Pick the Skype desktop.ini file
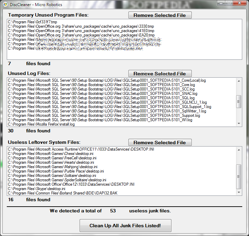The width and height of the screenshot is (249, 236). tap(37, 189)
